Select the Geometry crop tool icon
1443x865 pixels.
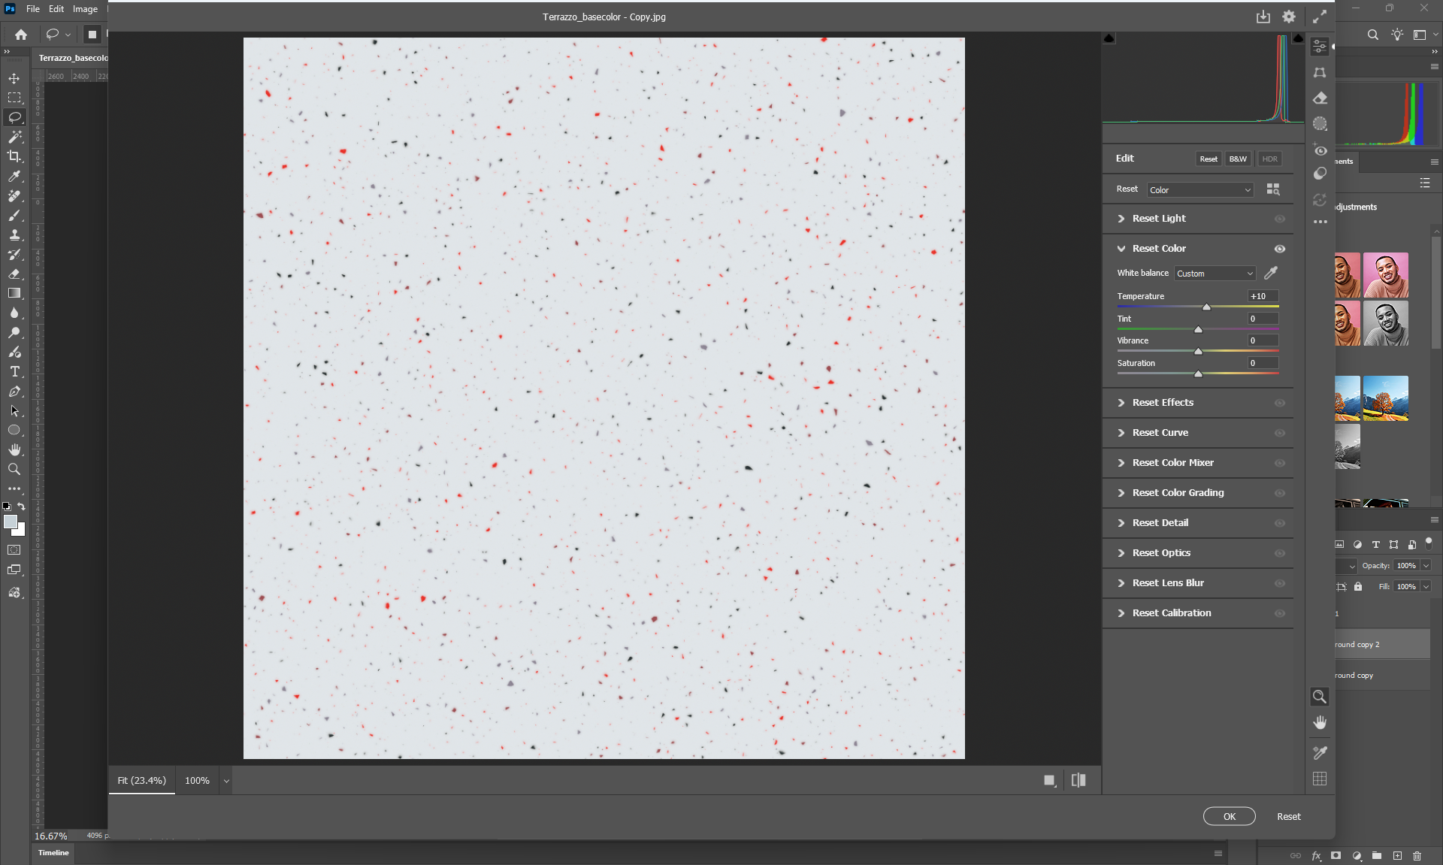pos(1320,73)
